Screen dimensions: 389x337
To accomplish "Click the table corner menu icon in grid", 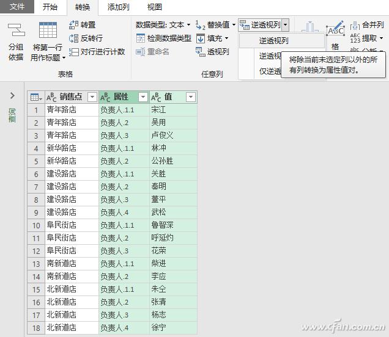I will [x=36, y=97].
